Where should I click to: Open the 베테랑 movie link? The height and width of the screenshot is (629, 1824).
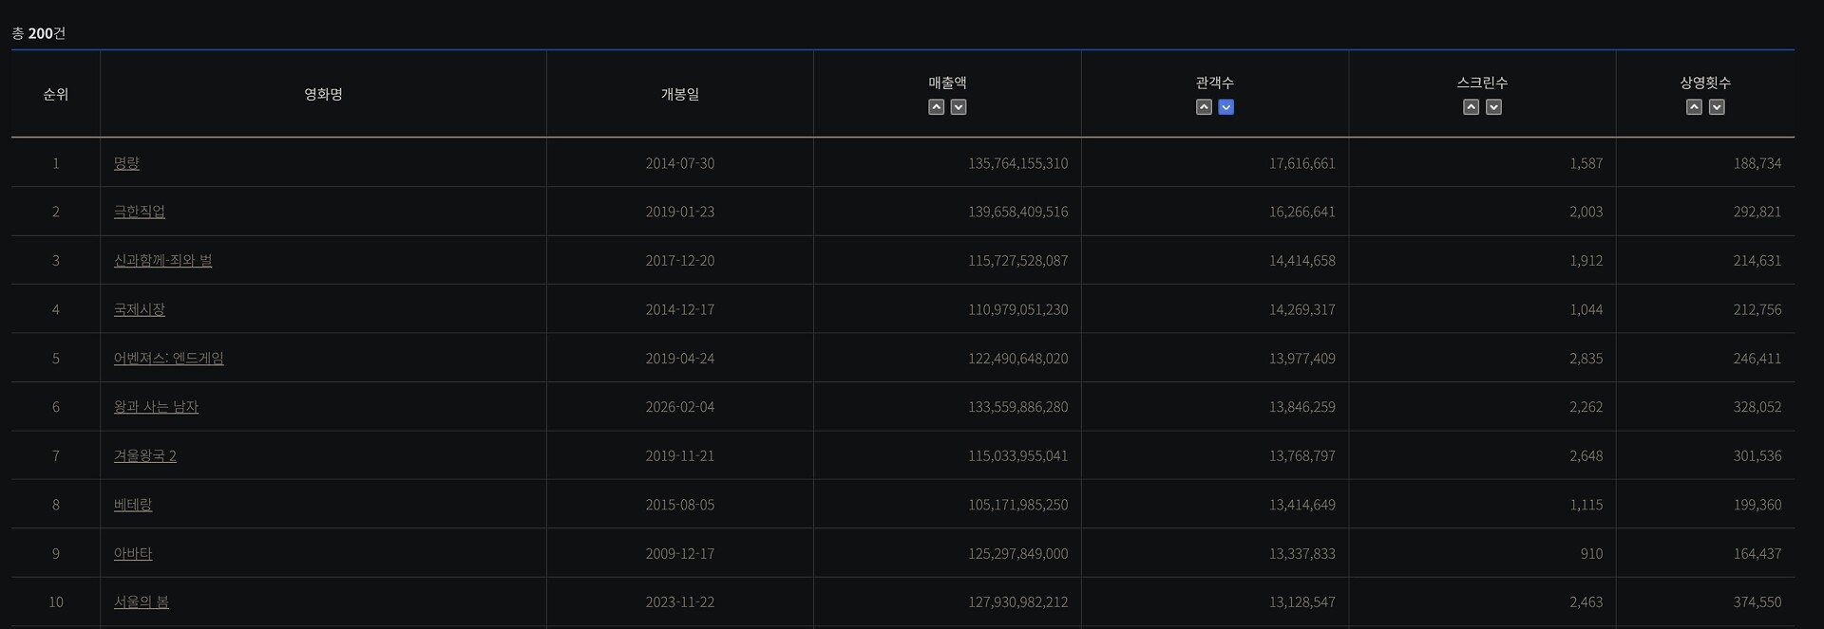(x=132, y=505)
